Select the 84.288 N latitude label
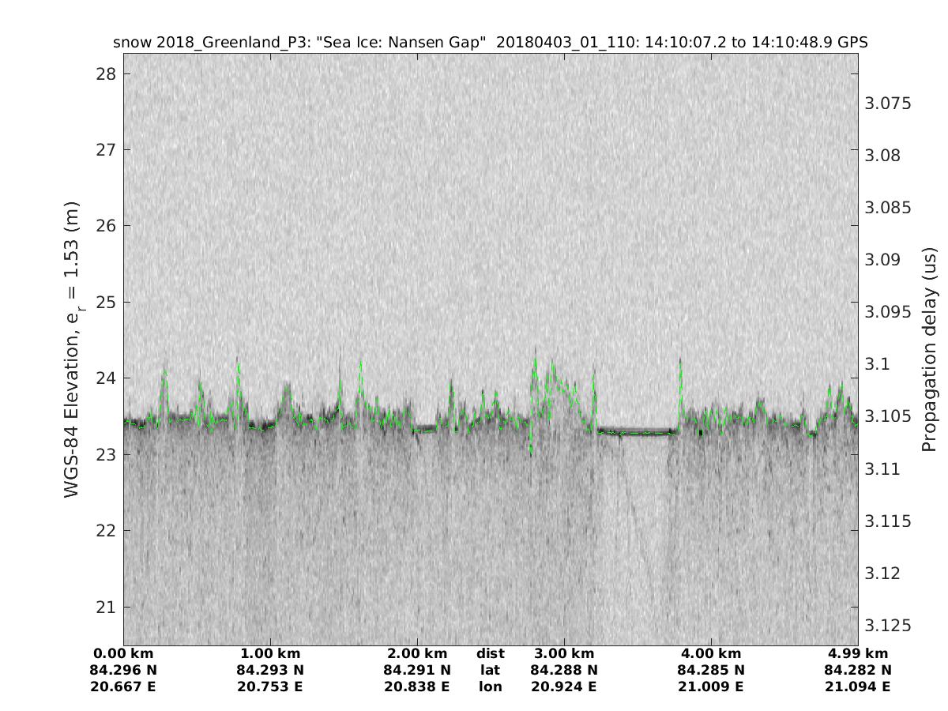 (x=564, y=670)
